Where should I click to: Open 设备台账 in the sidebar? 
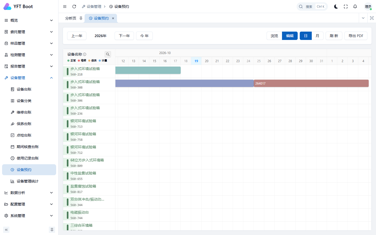point(29,89)
